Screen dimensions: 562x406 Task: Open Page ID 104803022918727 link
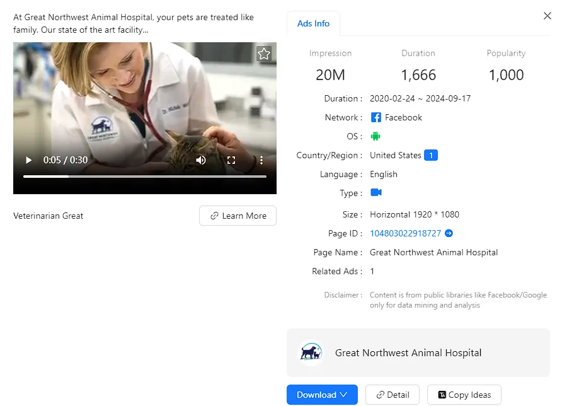(405, 233)
